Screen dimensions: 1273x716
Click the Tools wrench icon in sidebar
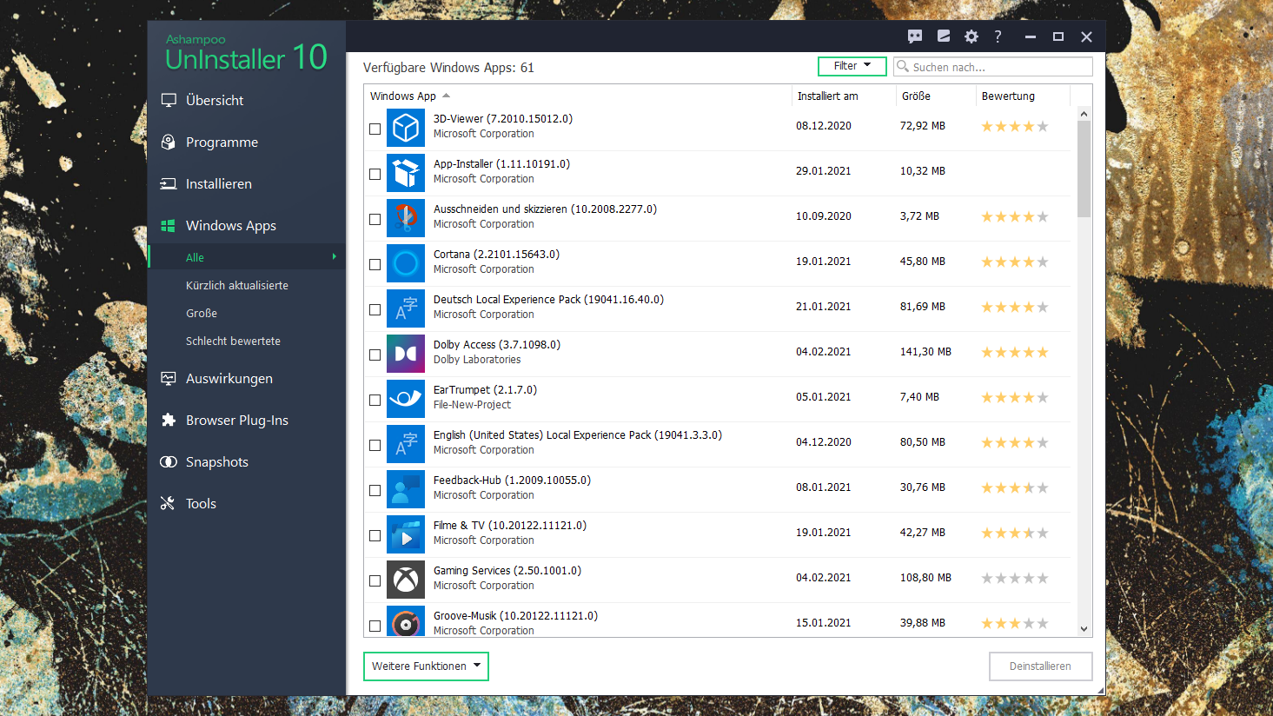(x=169, y=504)
